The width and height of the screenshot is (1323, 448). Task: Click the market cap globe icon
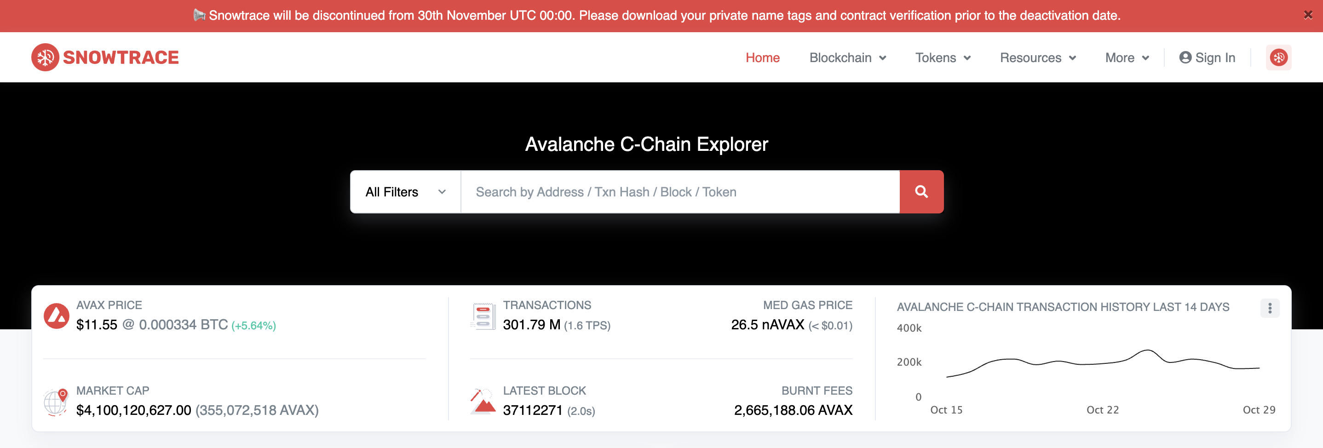point(56,402)
